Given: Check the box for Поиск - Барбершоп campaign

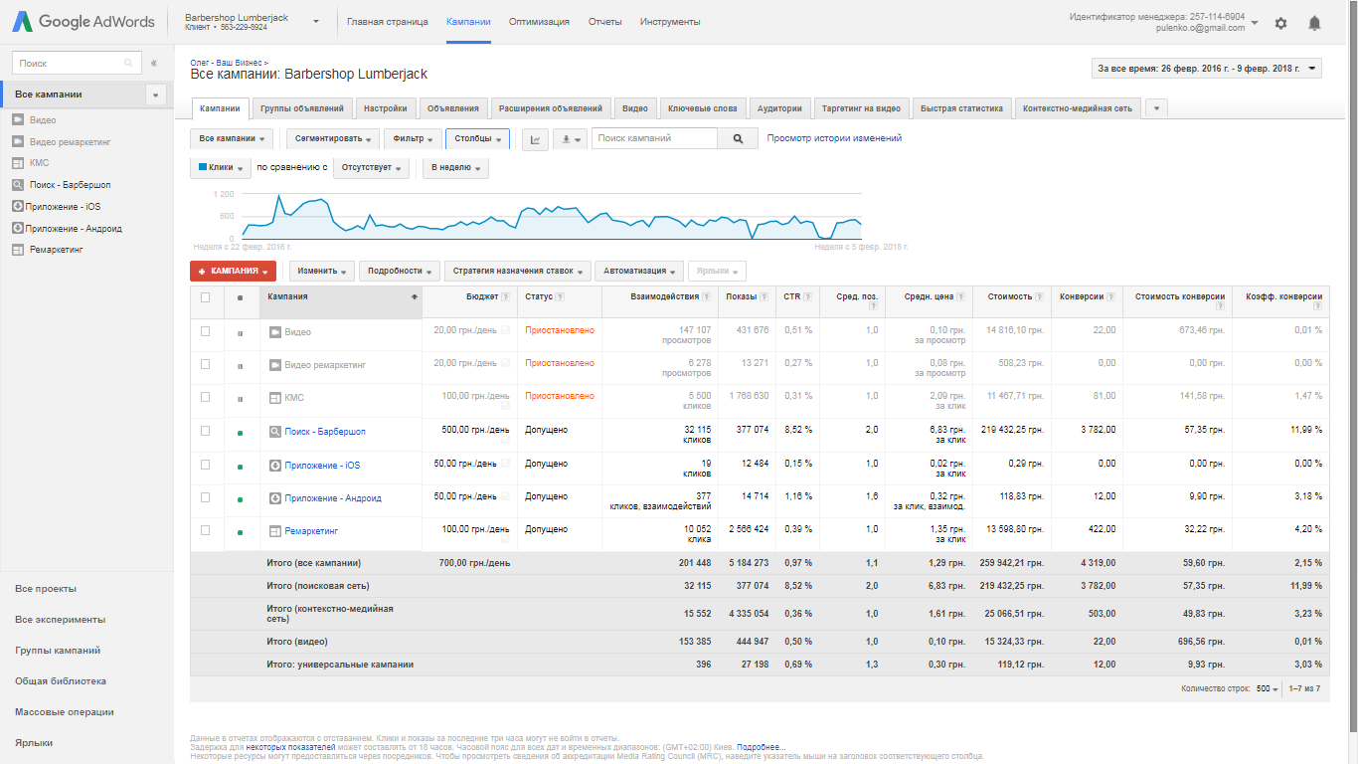Looking at the screenshot, I should (206, 431).
